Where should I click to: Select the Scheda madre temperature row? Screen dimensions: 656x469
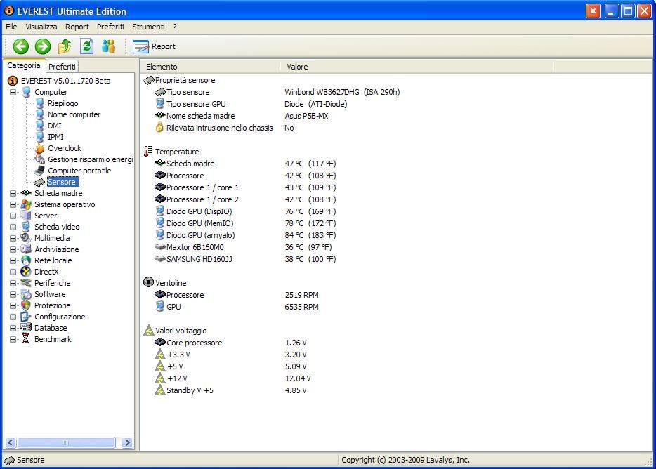pyautogui.click(x=190, y=164)
